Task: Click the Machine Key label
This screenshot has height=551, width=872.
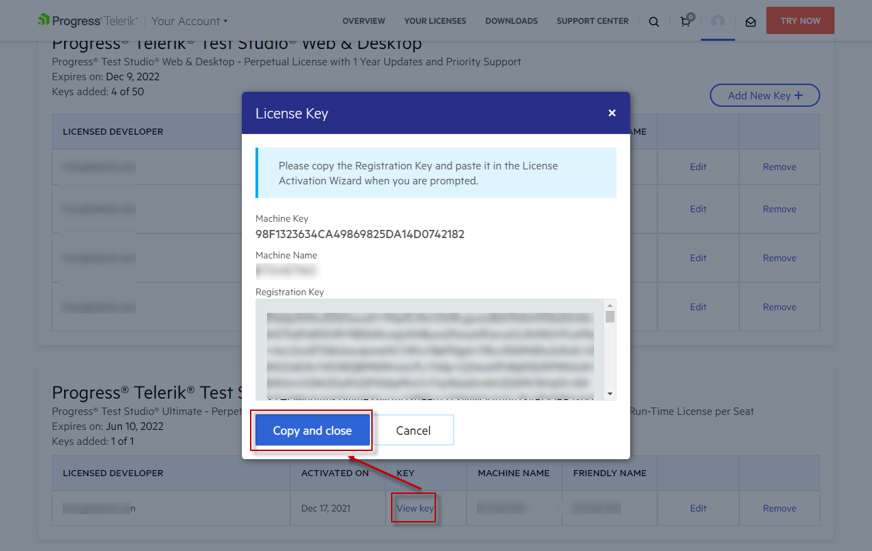Action: click(282, 218)
